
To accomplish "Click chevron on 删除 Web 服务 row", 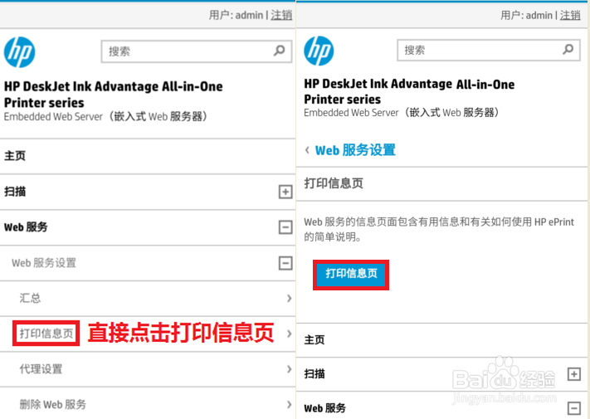I will point(289,404).
